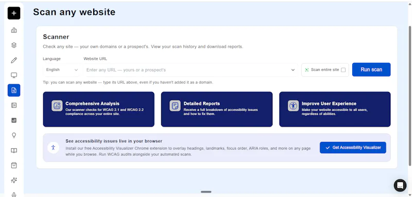
Task: Open the Language dropdown showing English
Action: pos(62,70)
